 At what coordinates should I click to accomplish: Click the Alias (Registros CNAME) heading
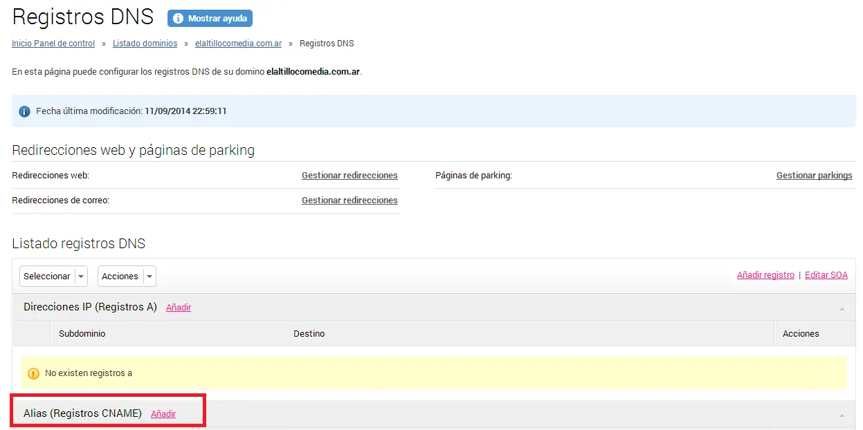click(x=83, y=413)
